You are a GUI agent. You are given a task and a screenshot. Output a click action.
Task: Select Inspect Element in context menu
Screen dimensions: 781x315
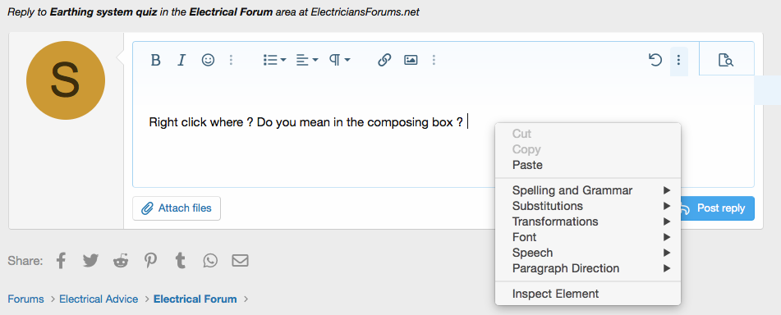(588, 294)
